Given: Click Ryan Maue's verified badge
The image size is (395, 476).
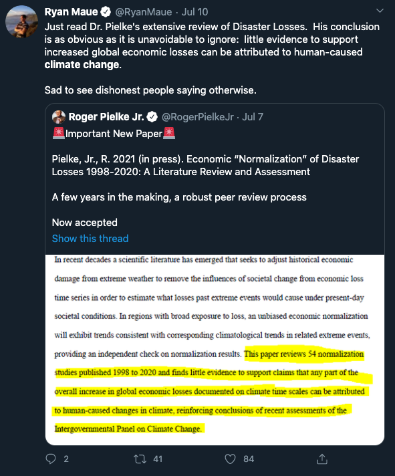Looking at the screenshot, I should pos(106,12).
